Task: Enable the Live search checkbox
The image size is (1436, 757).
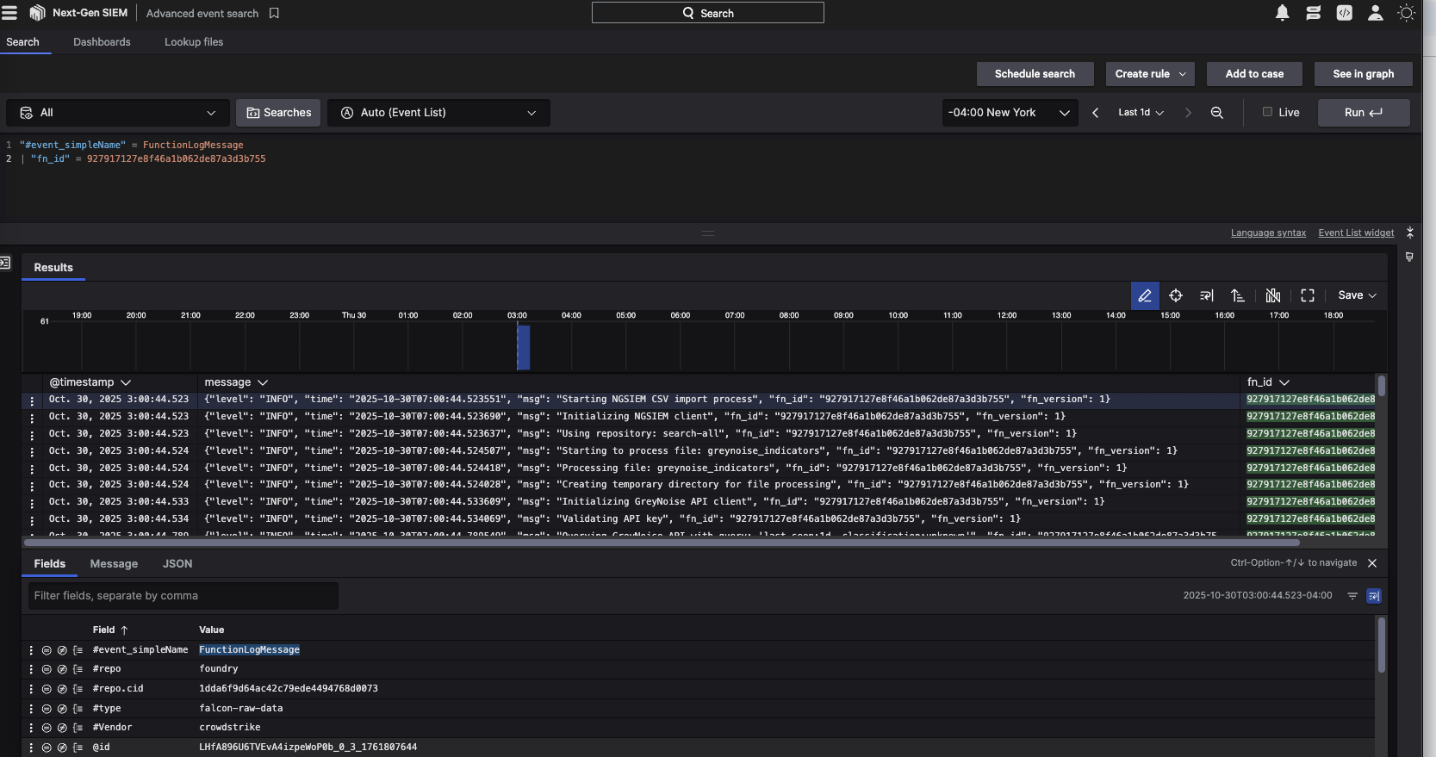Action: point(1267,112)
